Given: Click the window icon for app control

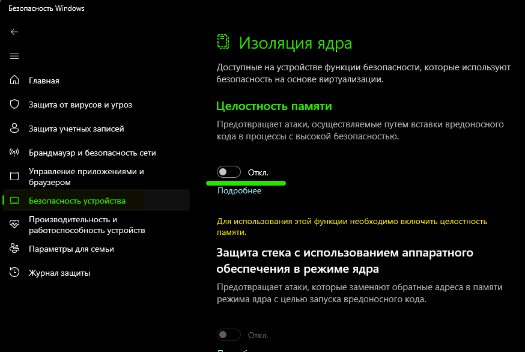Looking at the screenshot, I should [14, 176].
